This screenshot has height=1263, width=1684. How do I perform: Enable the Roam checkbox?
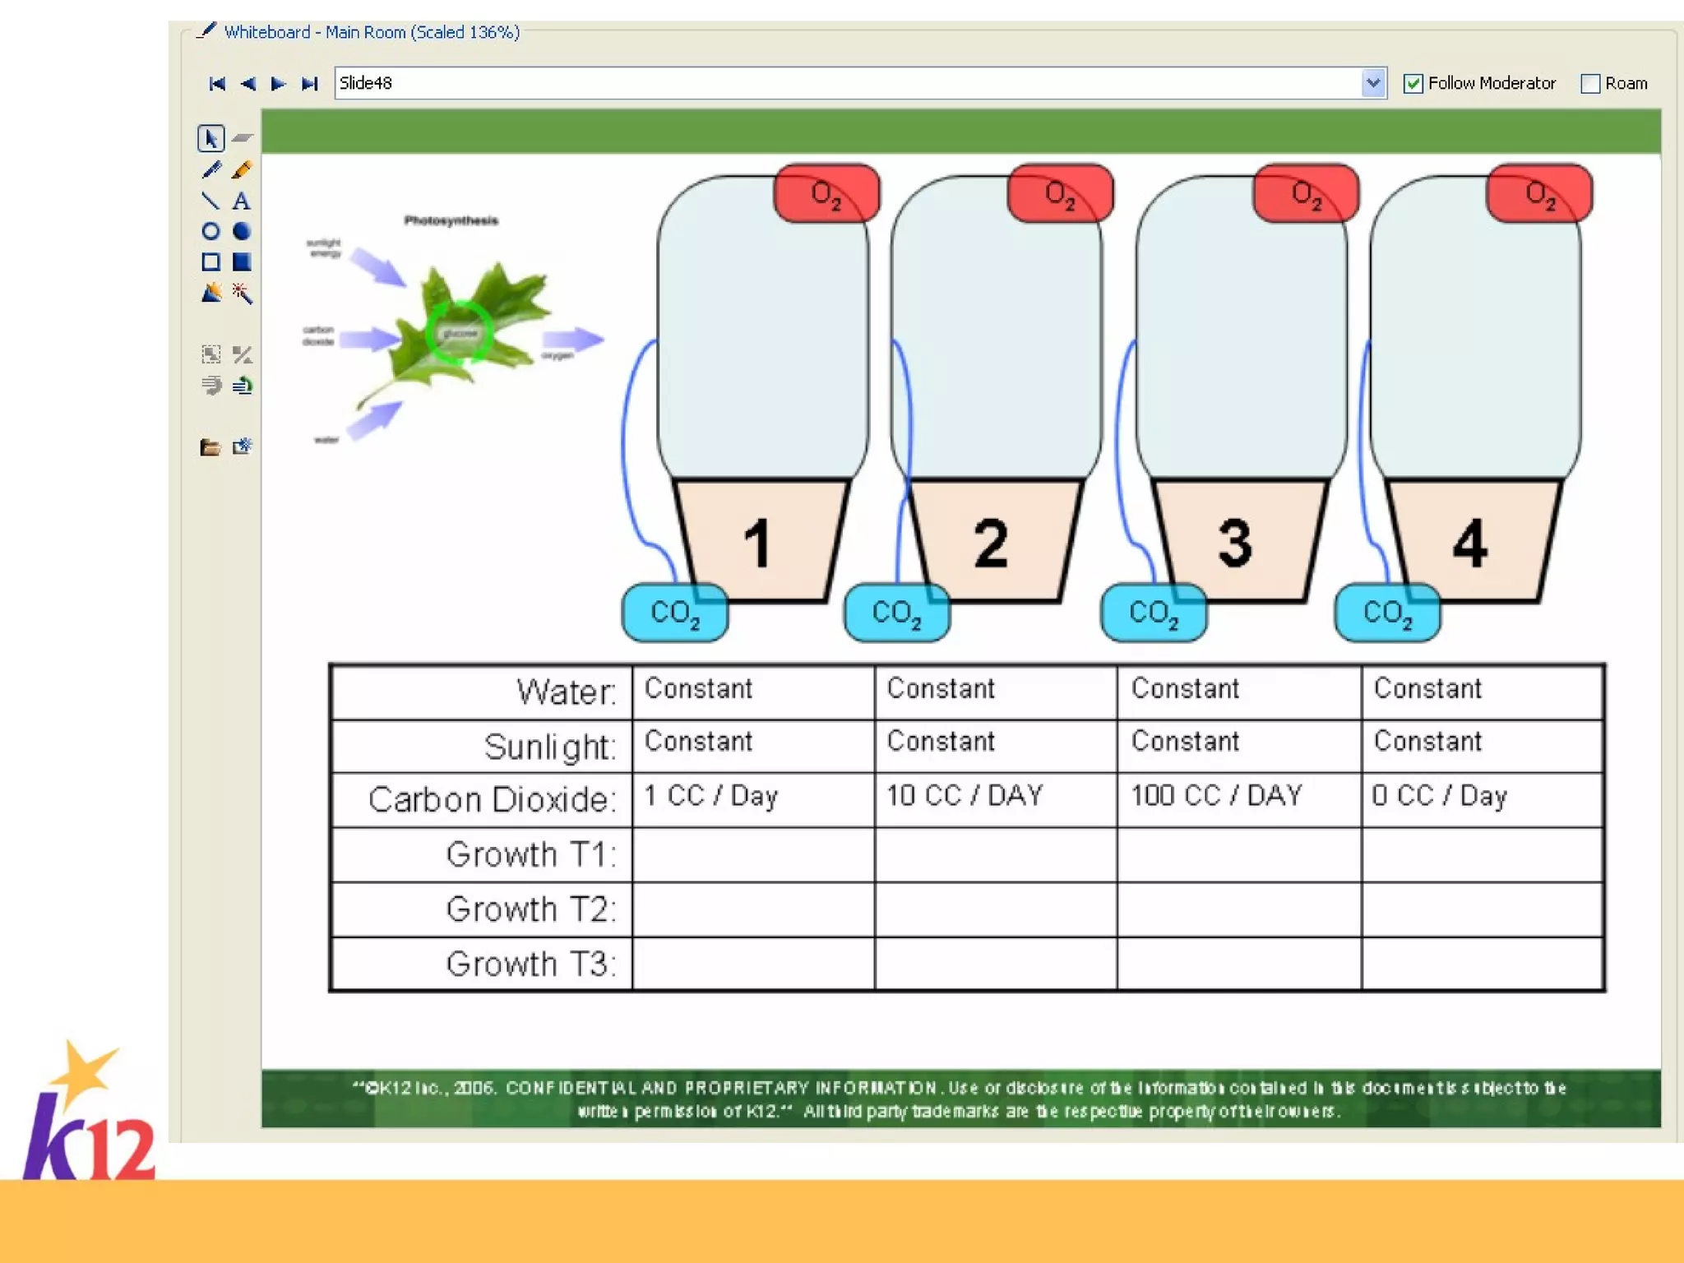coord(1590,84)
